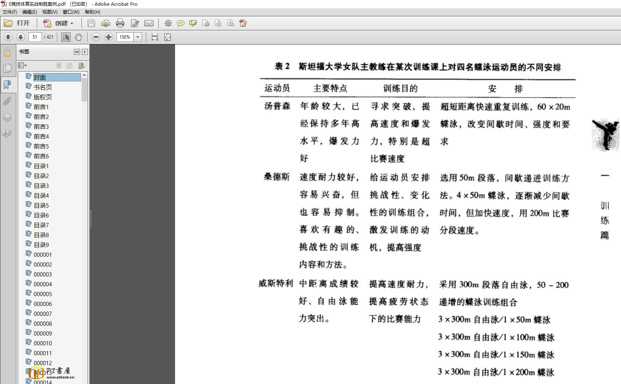Click the new bookmark icon
Image resolution: width=621 pixels, height=384 pixels.
70,66
